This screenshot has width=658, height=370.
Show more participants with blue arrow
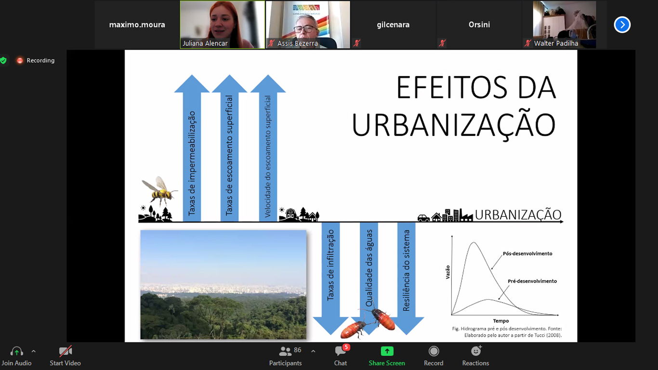[x=622, y=25]
